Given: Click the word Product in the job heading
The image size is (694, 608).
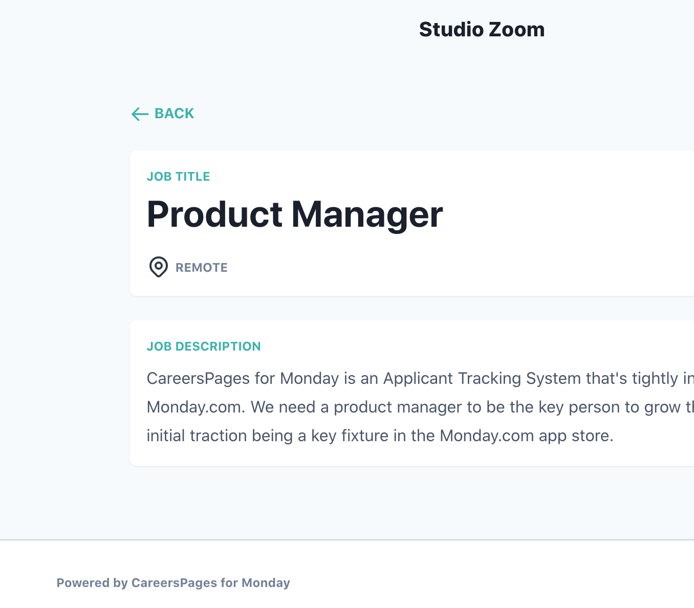Looking at the screenshot, I should [214, 214].
